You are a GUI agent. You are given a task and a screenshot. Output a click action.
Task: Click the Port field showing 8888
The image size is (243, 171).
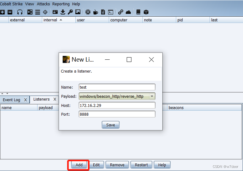(x=117, y=114)
